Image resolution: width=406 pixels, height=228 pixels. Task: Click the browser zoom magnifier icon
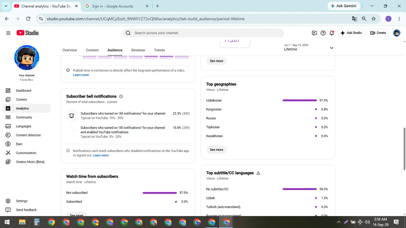point(364,19)
